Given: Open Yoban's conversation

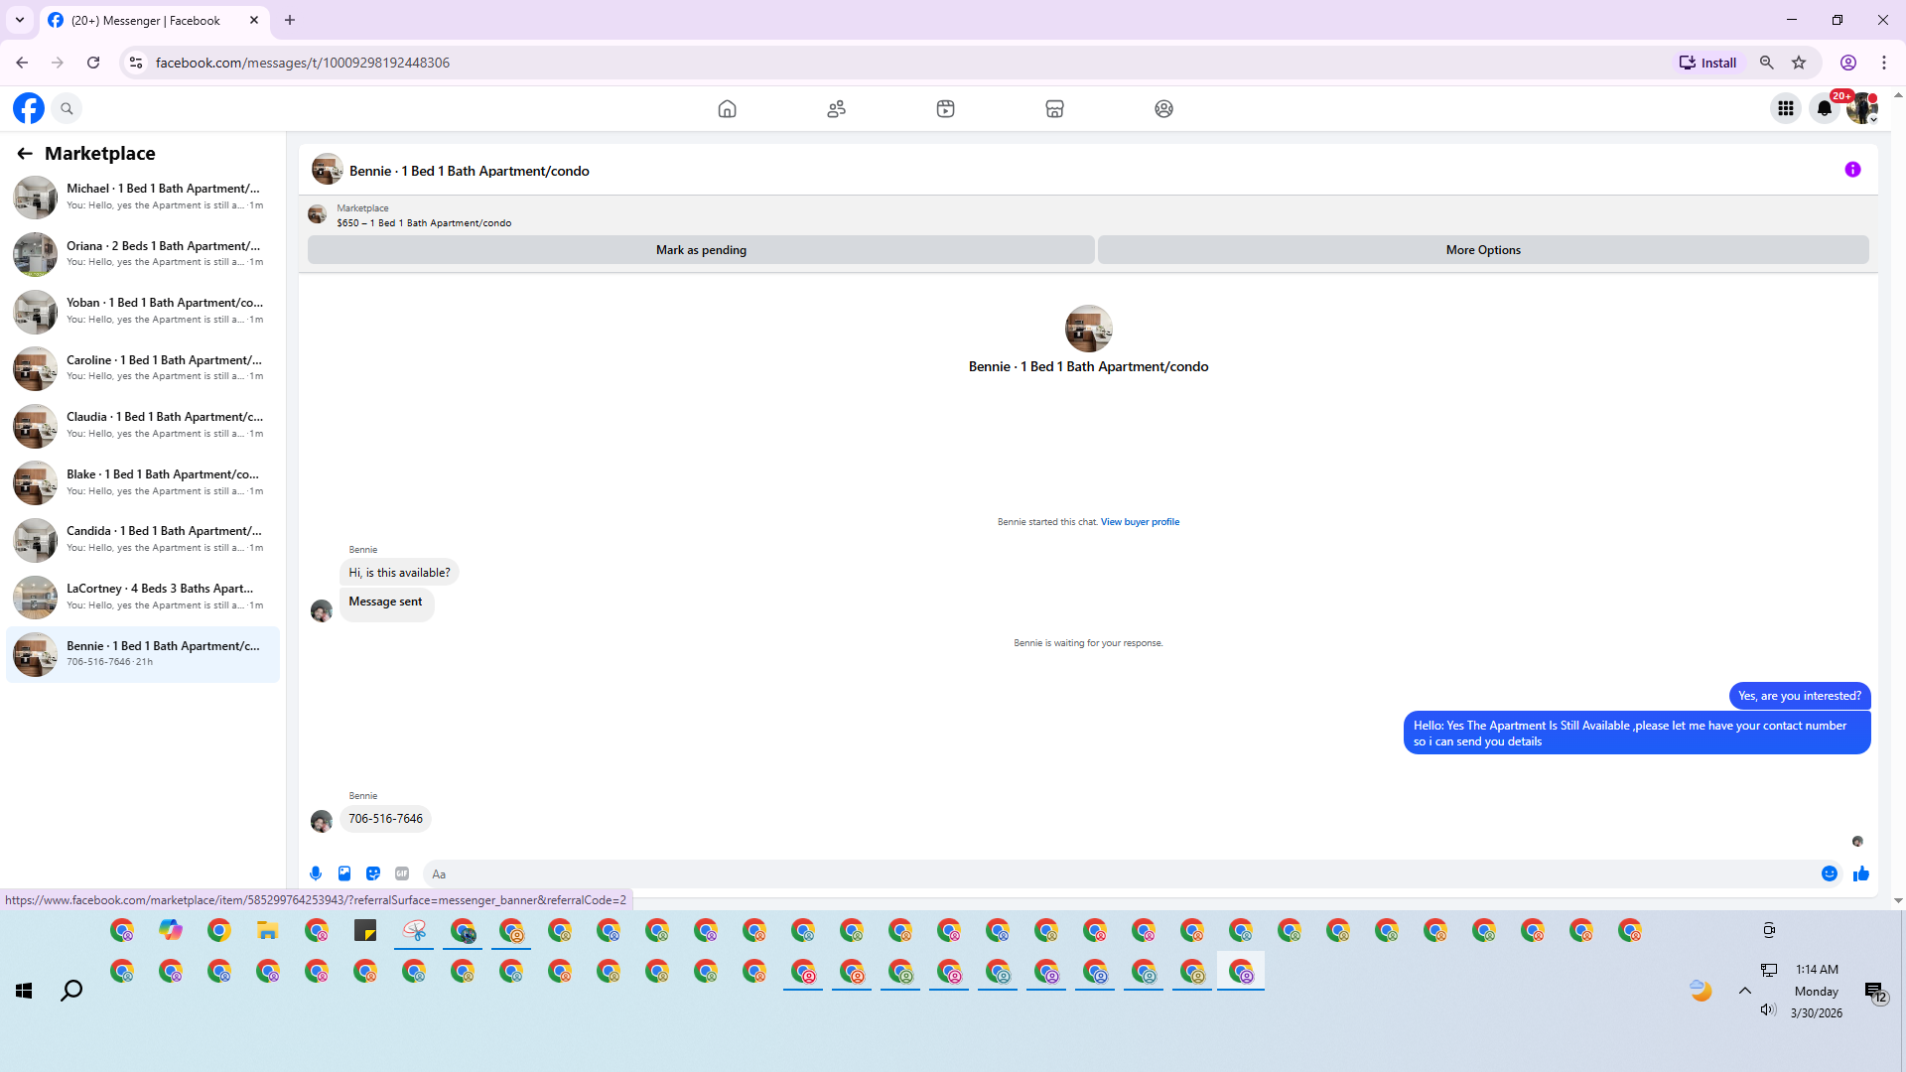Looking at the screenshot, I should click(x=143, y=311).
